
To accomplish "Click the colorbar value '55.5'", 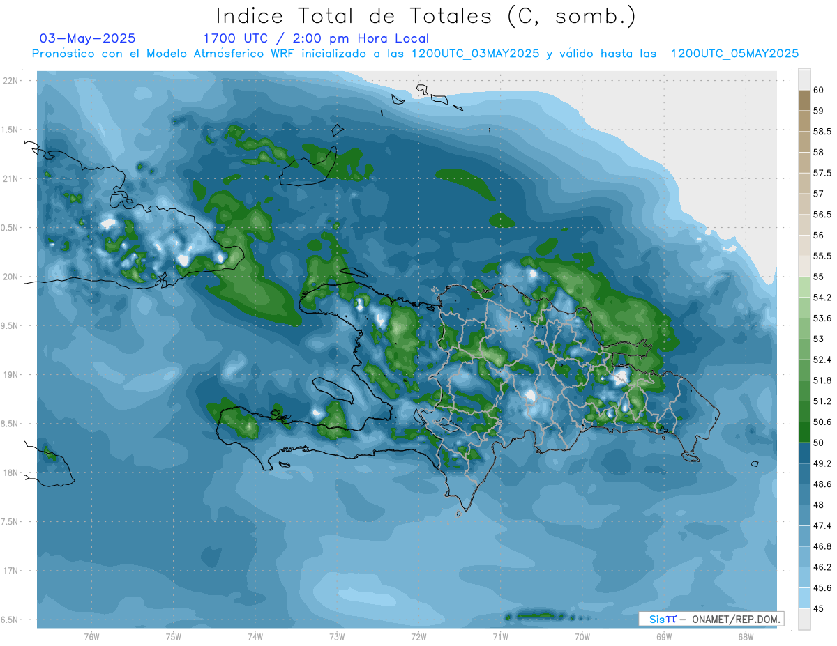I will click(x=822, y=256).
